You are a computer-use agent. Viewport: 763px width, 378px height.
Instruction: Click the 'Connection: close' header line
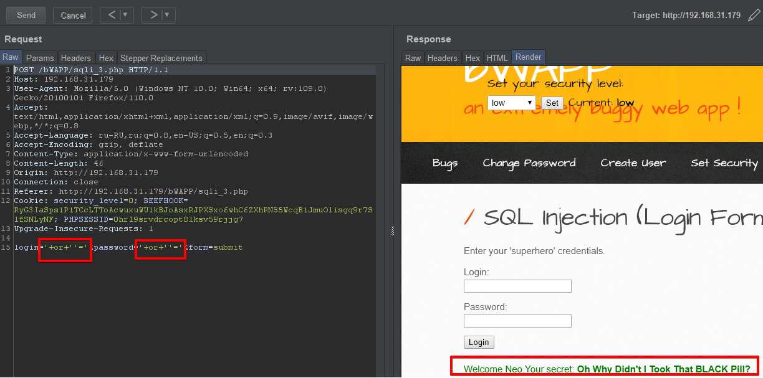tap(56, 182)
